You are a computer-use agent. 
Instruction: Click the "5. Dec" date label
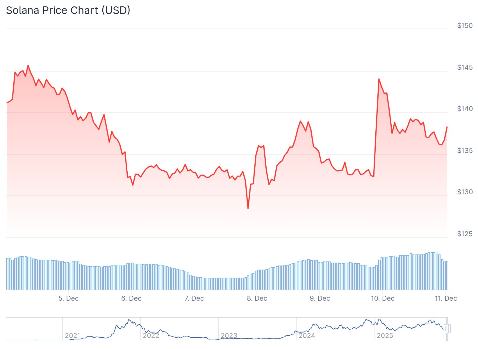point(69,298)
